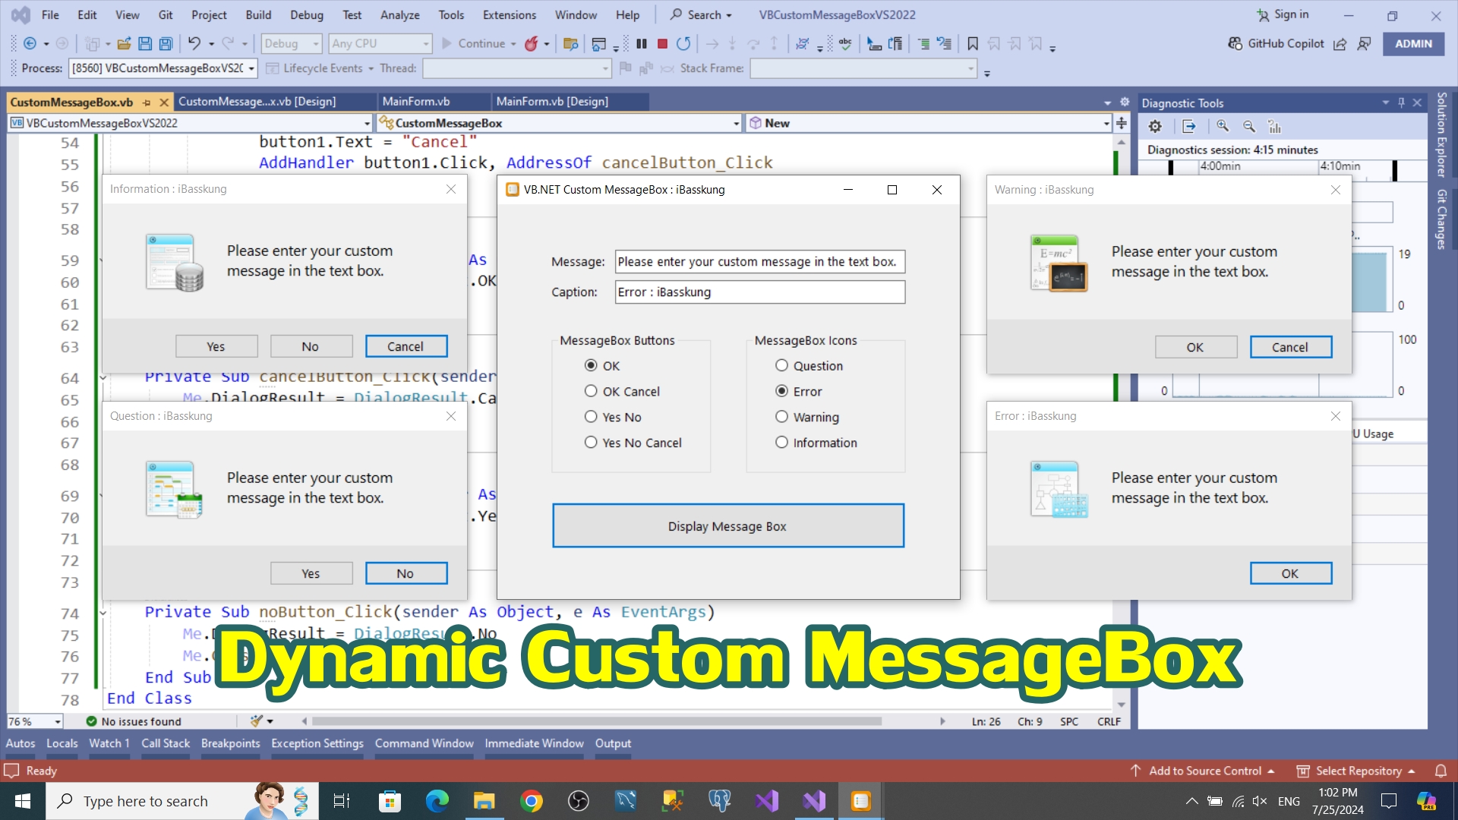
Task: Click OK in the Warning message box
Action: click(1195, 347)
